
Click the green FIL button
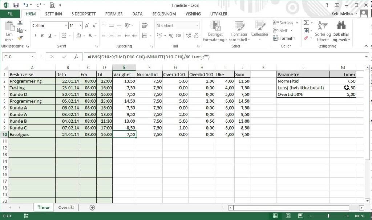[10, 14]
